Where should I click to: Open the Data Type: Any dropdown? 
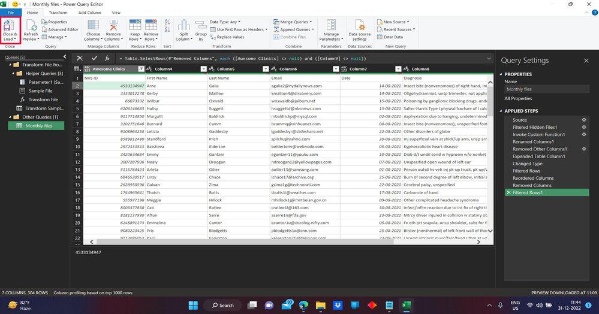(x=225, y=22)
